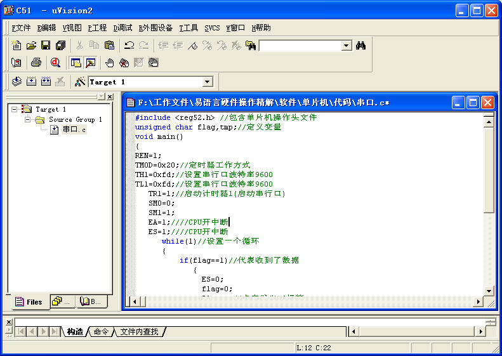Screen dimensions: 502x356
Task: Open Options for Target icon
Action: tap(80, 81)
